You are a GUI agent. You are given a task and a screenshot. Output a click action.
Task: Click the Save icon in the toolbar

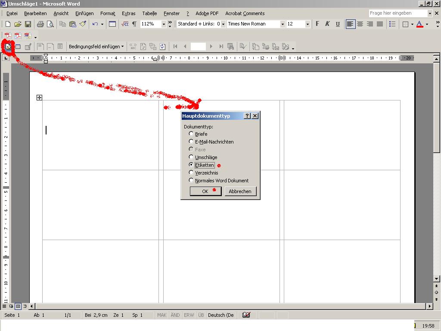click(x=28, y=24)
